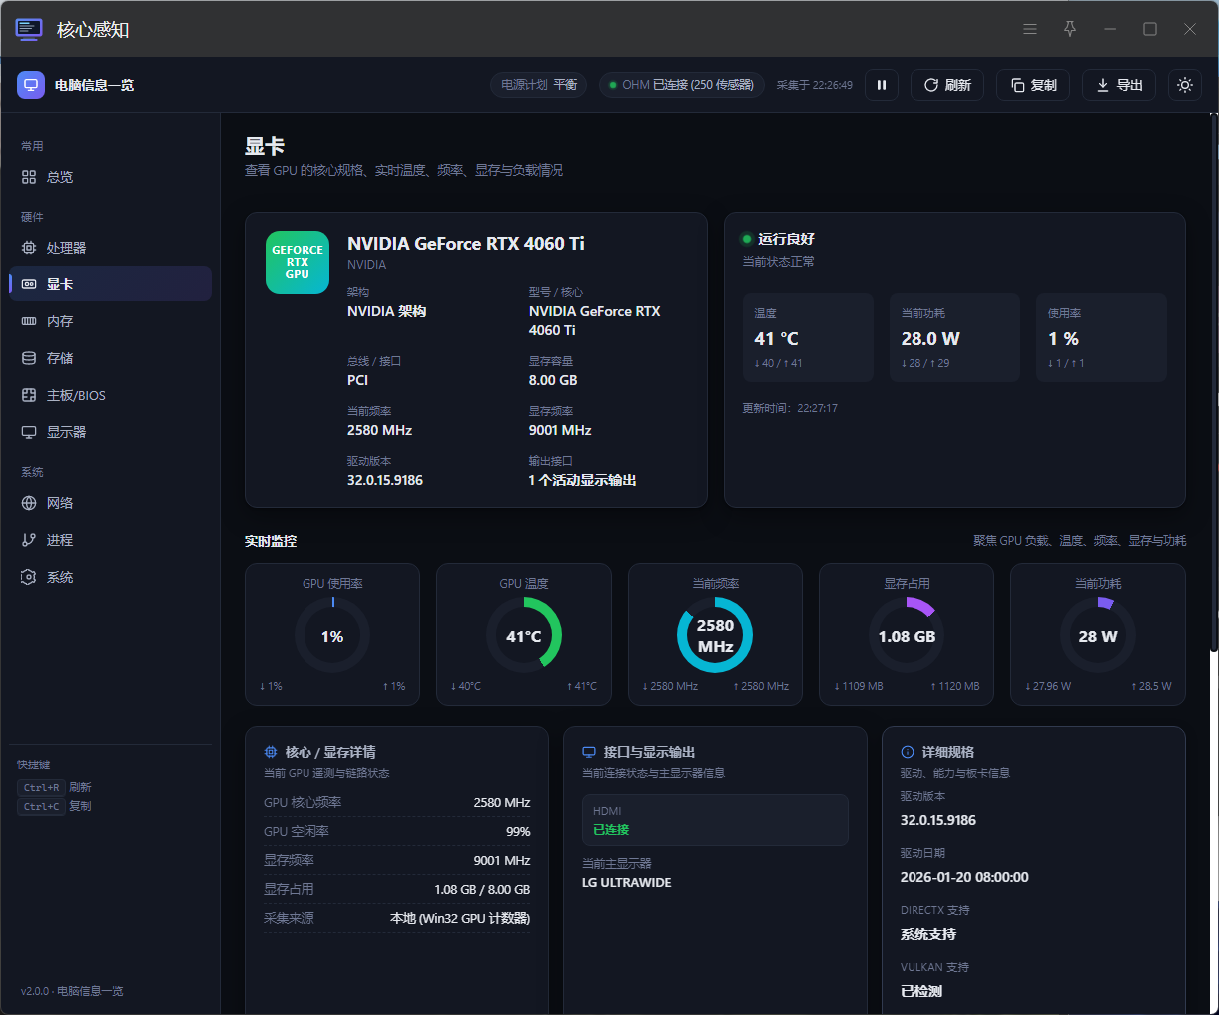Open the 网络 network page
1219x1015 pixels.
coord(110,503)
